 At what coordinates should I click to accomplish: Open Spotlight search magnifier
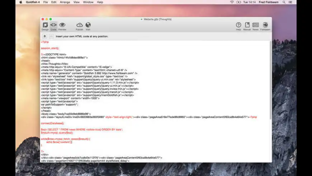tap(284, 2)
